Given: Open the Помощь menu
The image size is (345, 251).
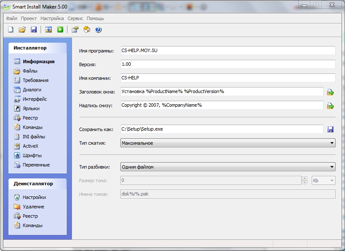Looking at the screenshot, I should coord(95,18).
